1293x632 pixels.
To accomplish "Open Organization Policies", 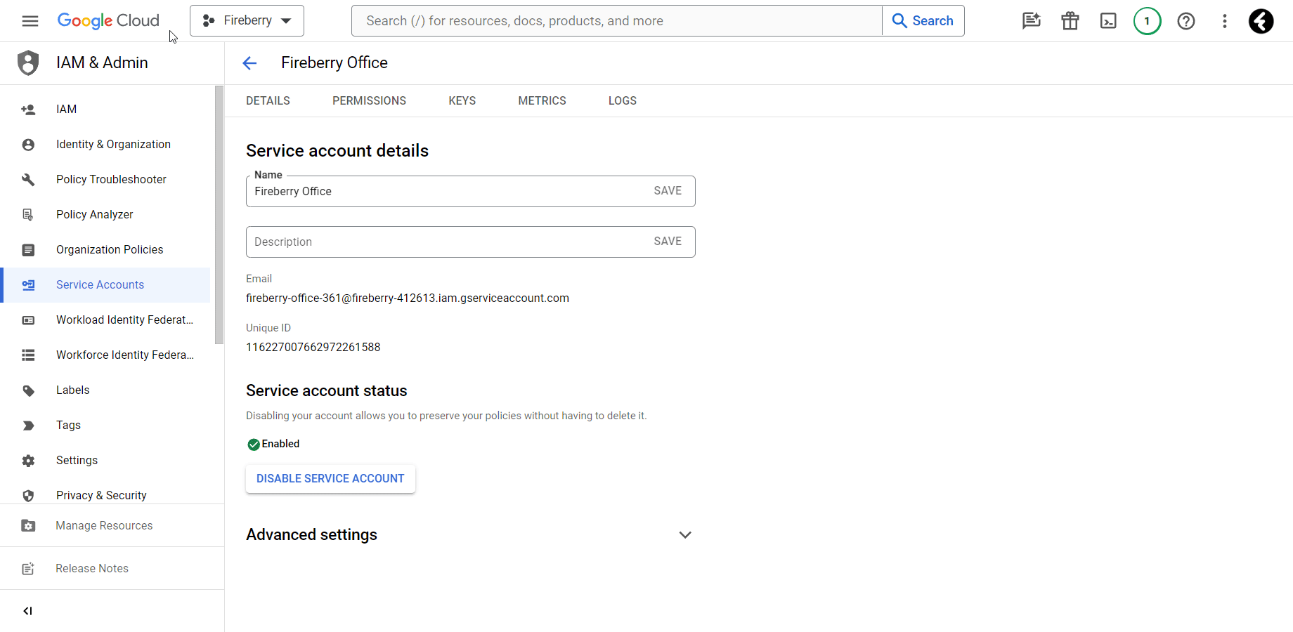I will [107, 250].
